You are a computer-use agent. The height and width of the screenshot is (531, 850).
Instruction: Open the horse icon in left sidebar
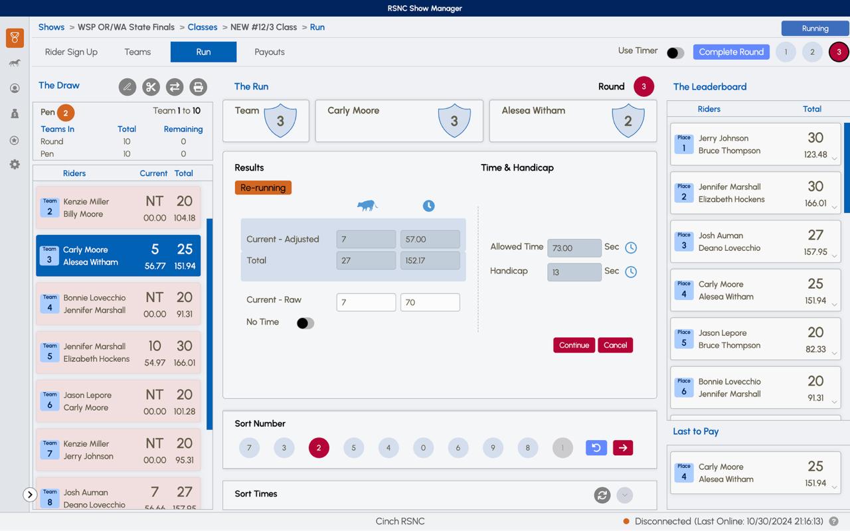15,63
